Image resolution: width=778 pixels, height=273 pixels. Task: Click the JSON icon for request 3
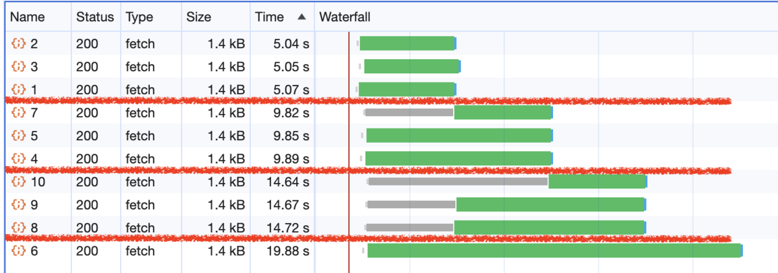coord(18,67)
